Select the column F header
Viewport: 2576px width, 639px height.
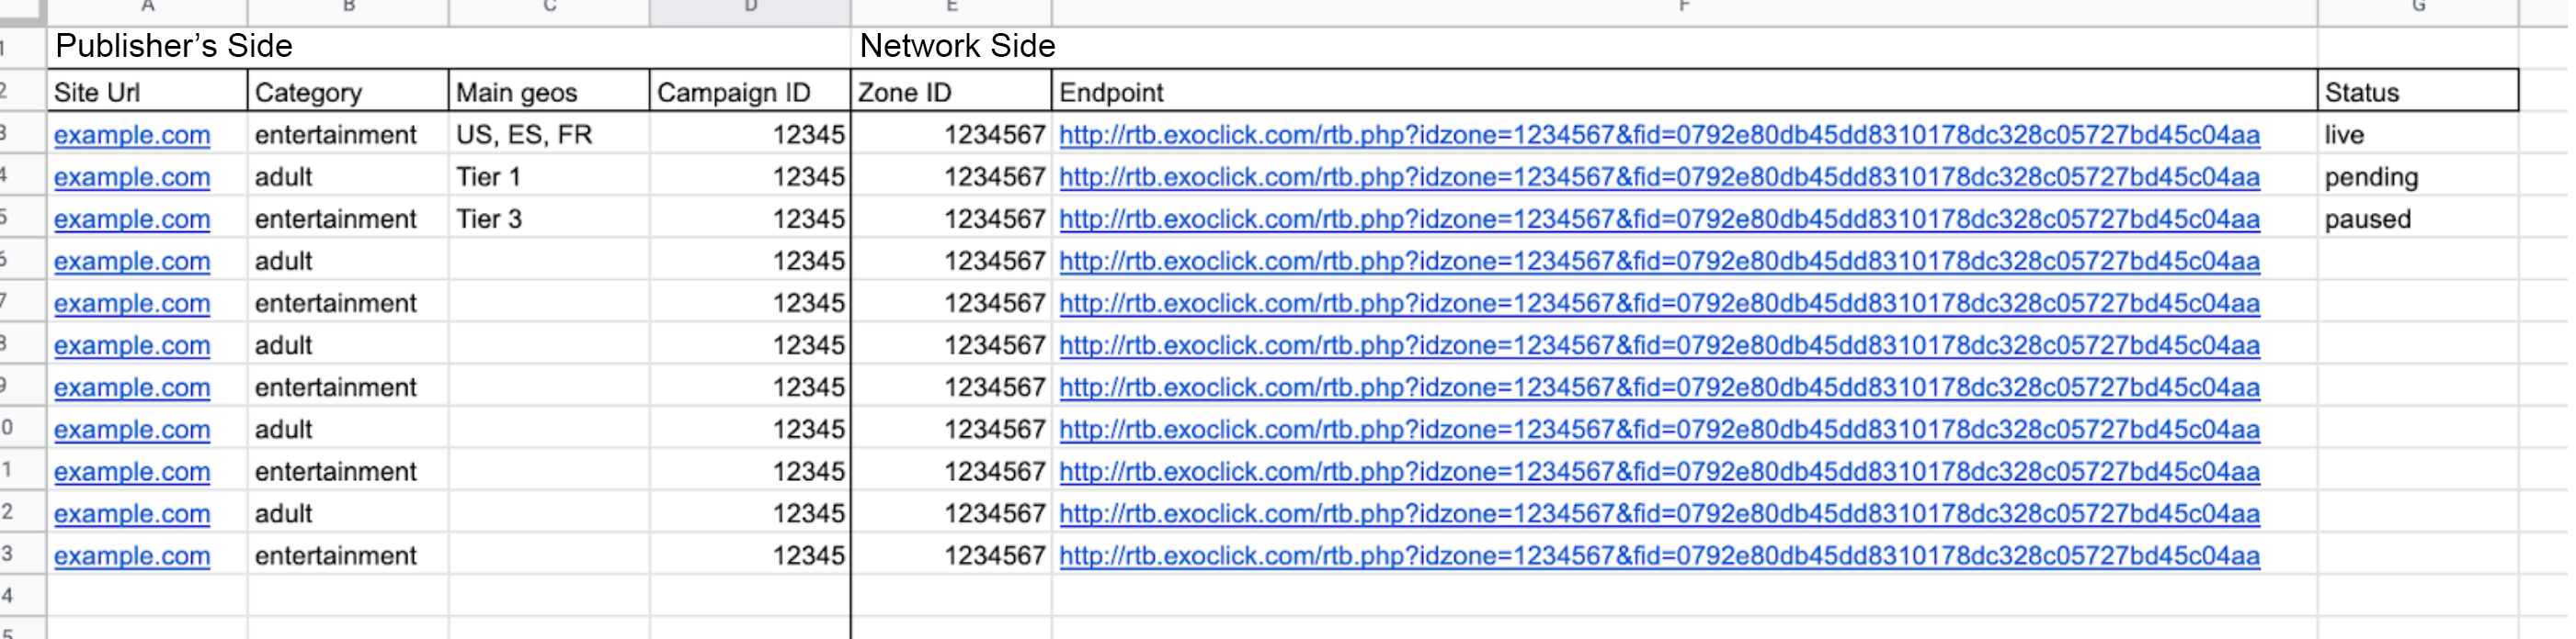1683,9
